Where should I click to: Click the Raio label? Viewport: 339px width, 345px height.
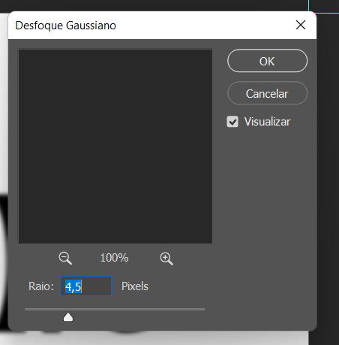tap(41, 286)
